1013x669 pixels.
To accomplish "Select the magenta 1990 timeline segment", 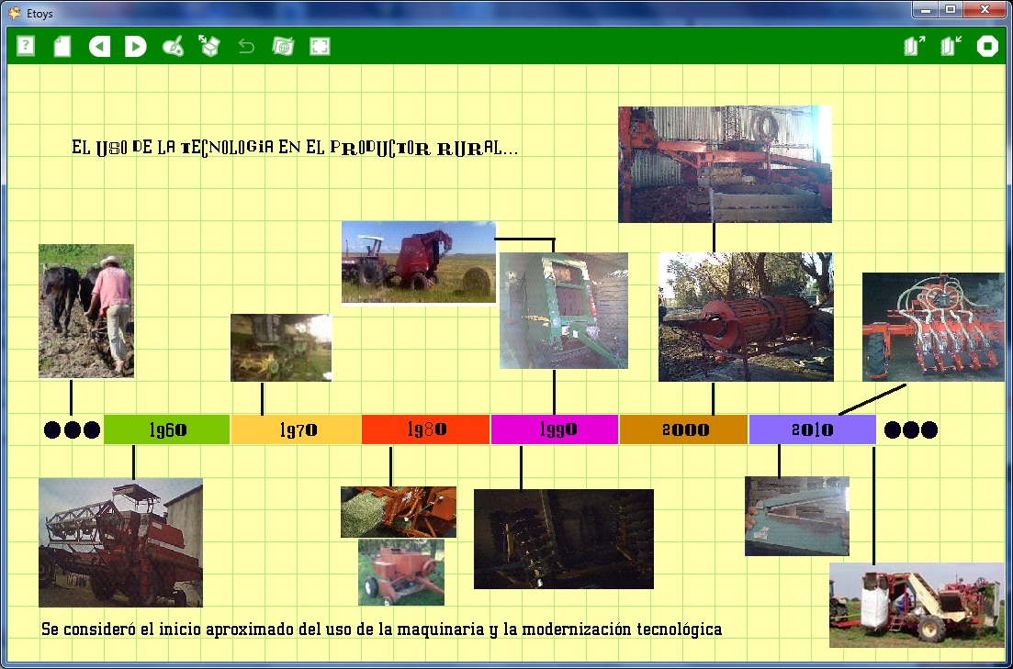I will click(x=555, y=429).
